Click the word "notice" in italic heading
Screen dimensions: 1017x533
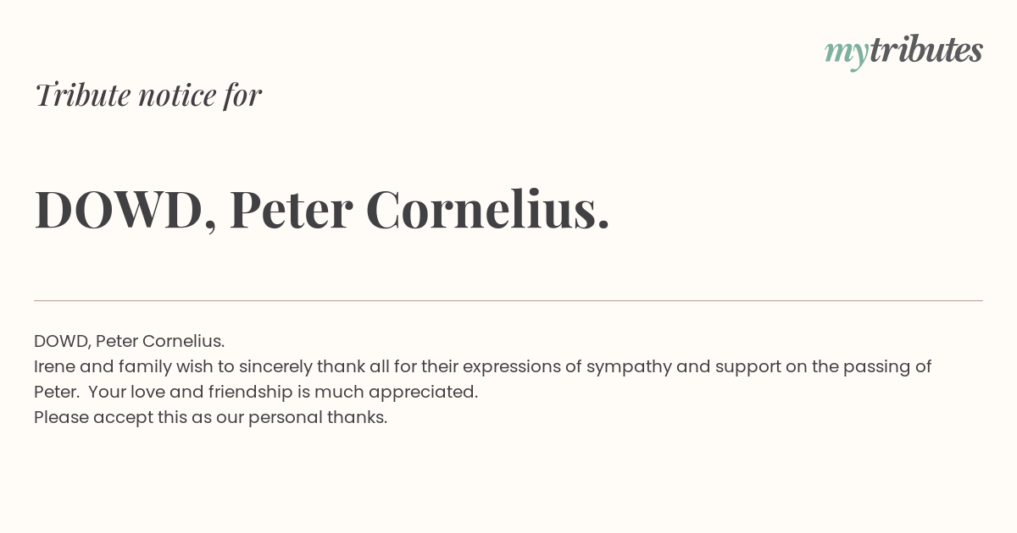coord(177,95)
